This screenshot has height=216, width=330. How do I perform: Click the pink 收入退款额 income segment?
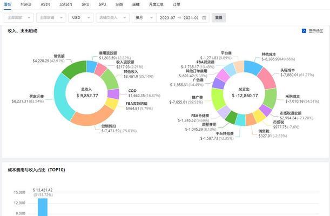tap(100, 70)
